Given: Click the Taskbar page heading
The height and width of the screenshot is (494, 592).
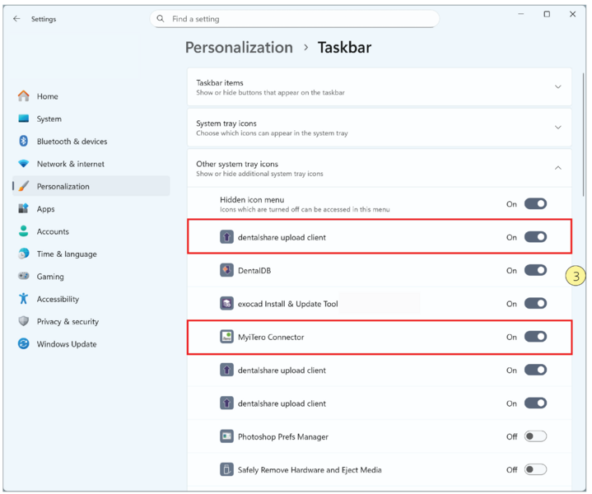Looking at the screenshot, I should (x=344, y=48).
